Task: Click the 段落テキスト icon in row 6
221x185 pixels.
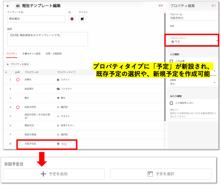Action: 58,125
